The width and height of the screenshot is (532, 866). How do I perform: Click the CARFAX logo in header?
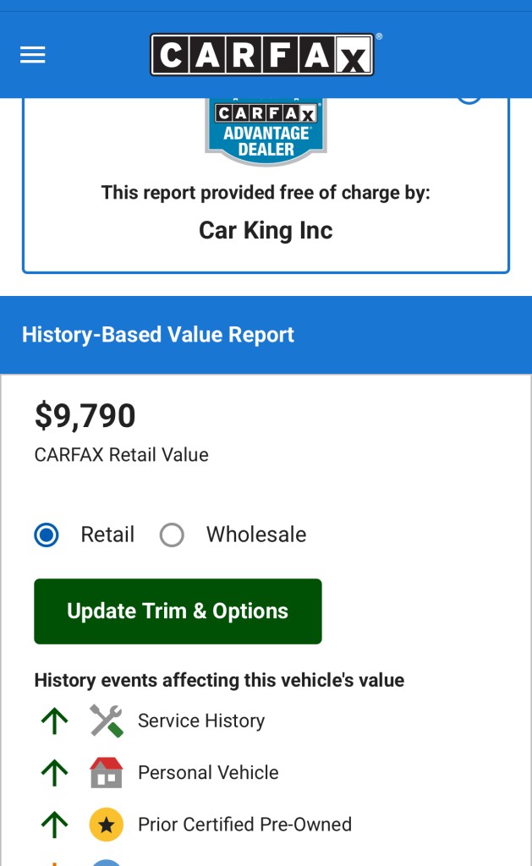[x=262, y=55]
